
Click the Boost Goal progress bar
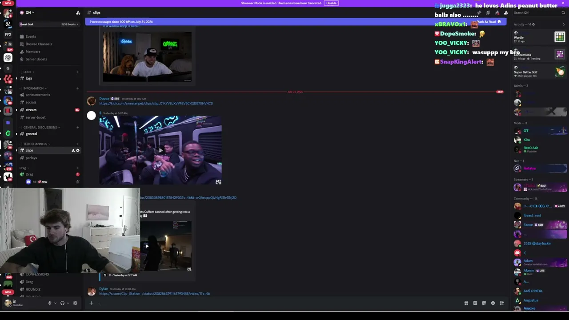50,24
